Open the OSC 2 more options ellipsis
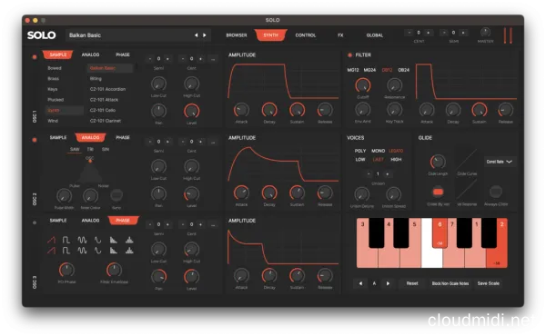Viewport: 546px width, 336px height. (213, 142)
